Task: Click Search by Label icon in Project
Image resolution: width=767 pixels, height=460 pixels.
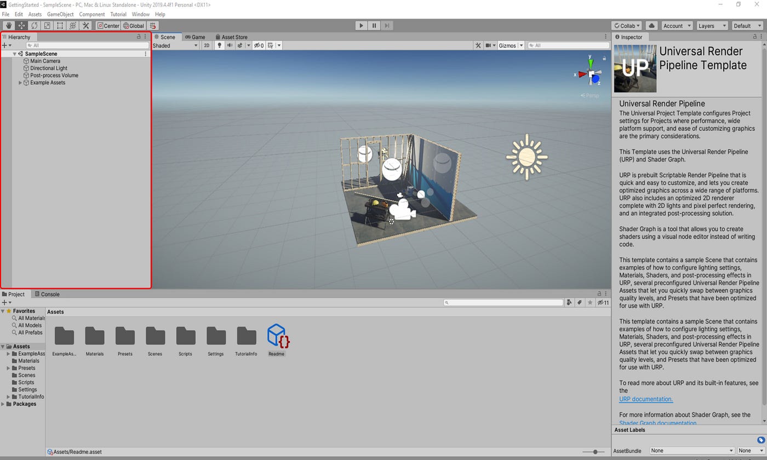Action: [x=580, y=302]
